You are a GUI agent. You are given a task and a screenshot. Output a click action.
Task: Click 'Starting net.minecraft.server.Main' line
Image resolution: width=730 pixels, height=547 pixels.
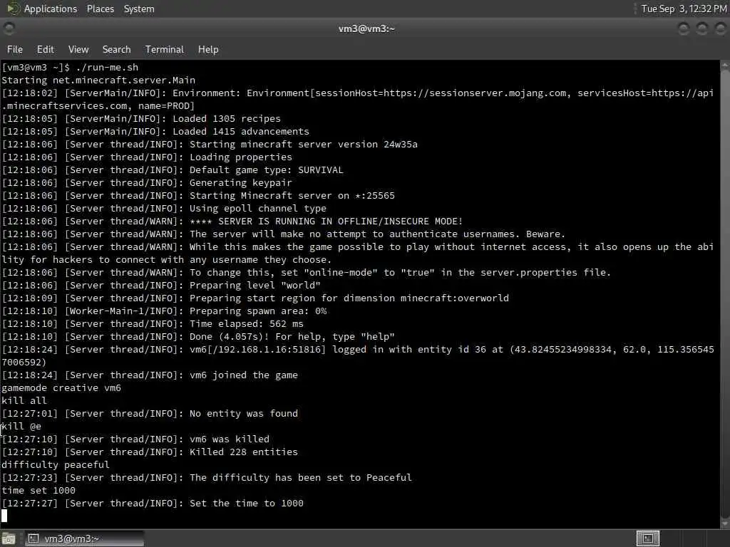pos(98,80)
